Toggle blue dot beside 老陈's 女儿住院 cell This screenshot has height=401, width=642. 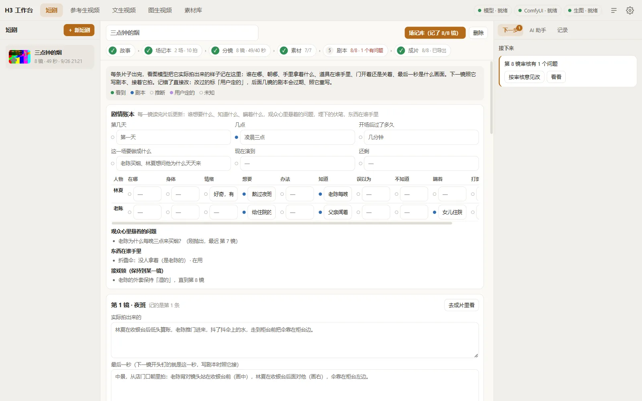tap(435, 212)
